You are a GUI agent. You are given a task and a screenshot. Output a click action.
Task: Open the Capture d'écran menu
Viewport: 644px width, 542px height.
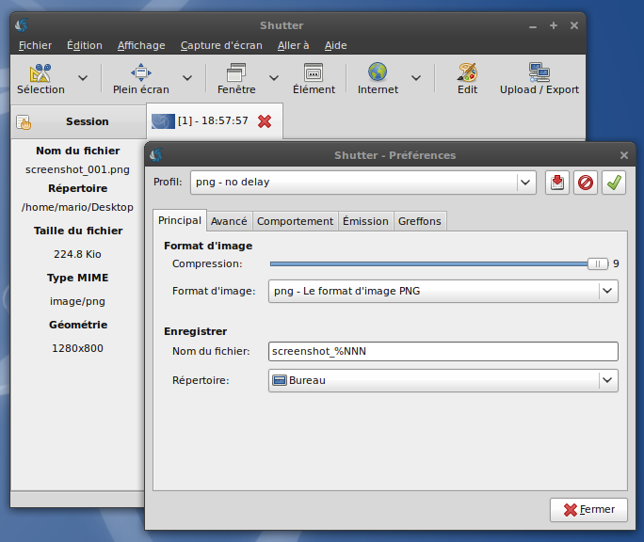[x=220, y=45]
